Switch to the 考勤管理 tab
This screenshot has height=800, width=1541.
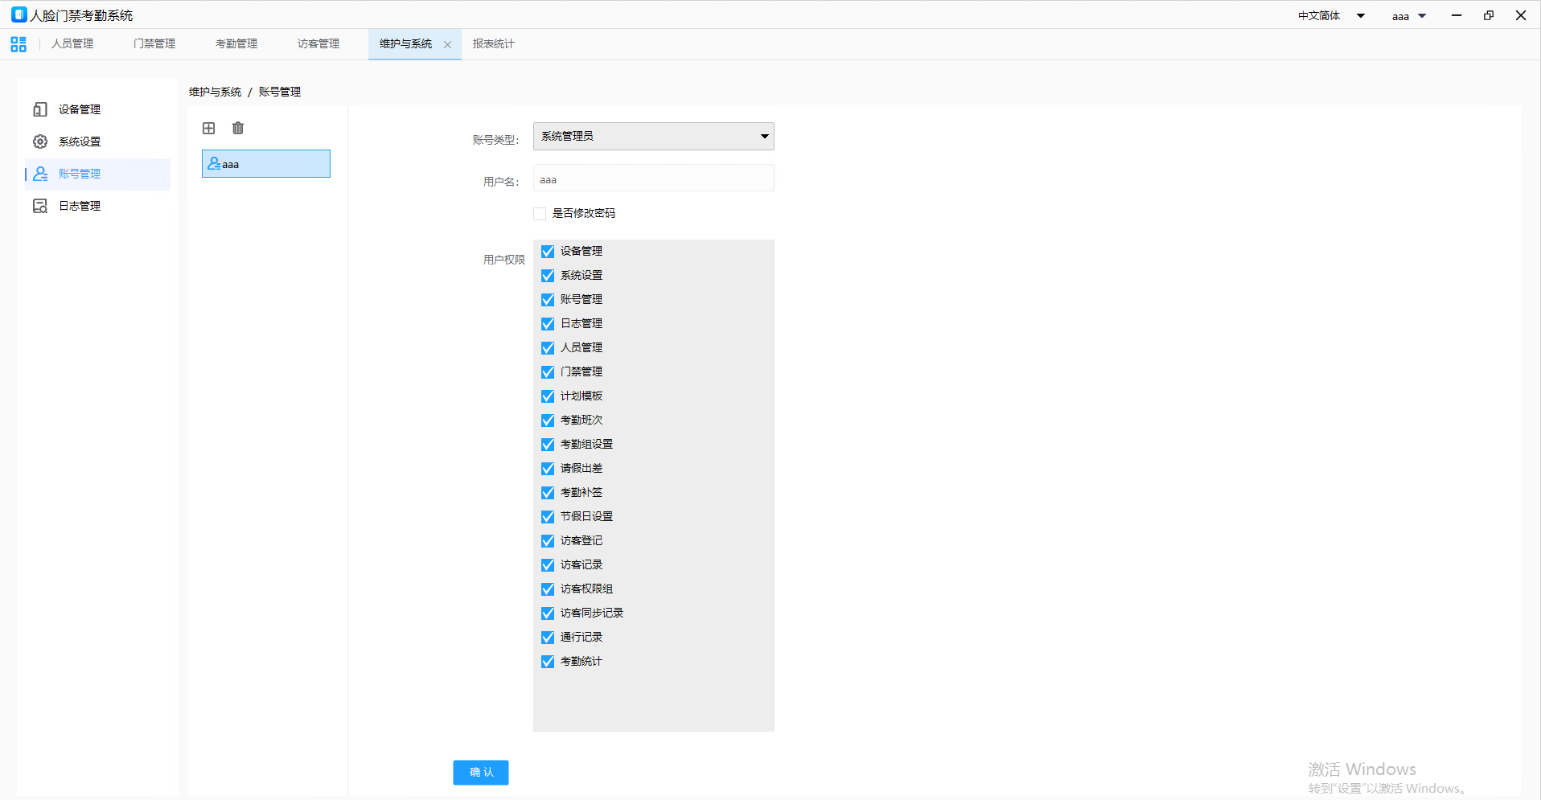(236, 44)
